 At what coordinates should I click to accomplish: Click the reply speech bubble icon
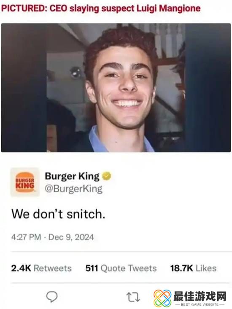52,296
